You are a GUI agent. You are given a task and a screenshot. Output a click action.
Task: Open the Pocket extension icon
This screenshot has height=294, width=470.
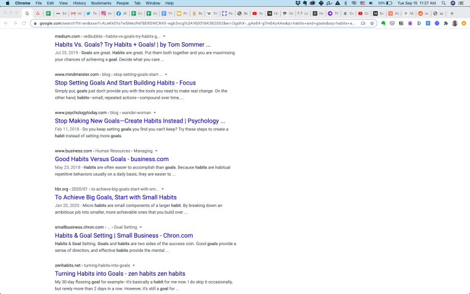click(392, 23)
